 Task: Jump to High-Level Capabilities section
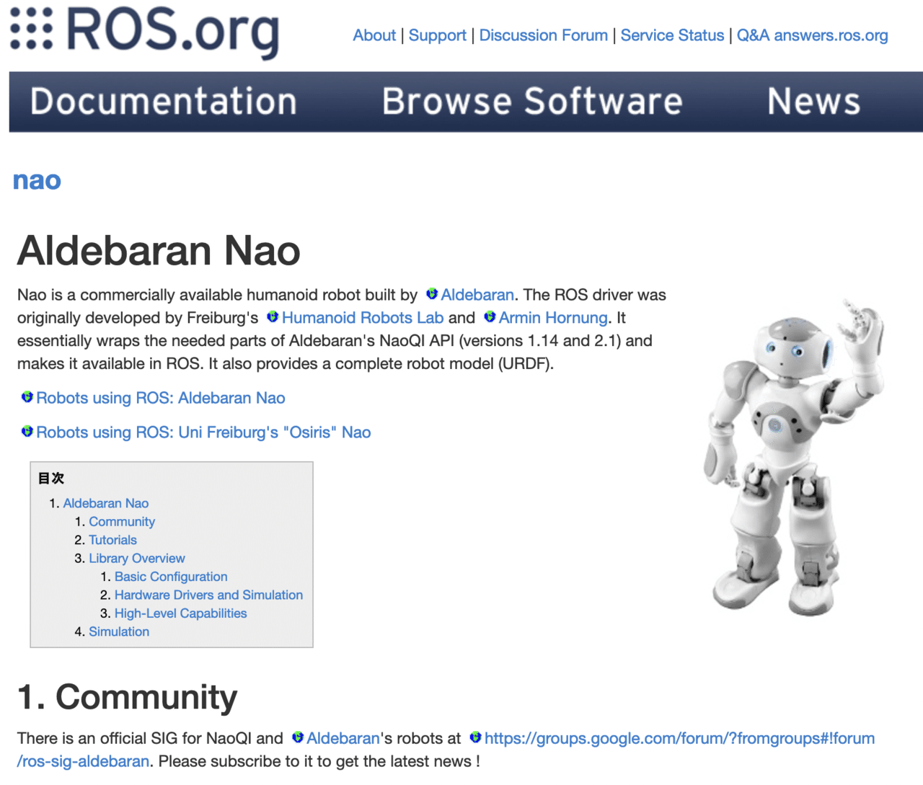click(x=180, y=613)
